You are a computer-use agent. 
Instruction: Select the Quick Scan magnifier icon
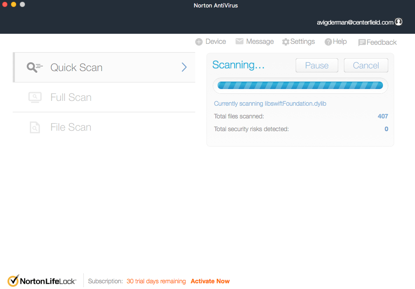34,67
